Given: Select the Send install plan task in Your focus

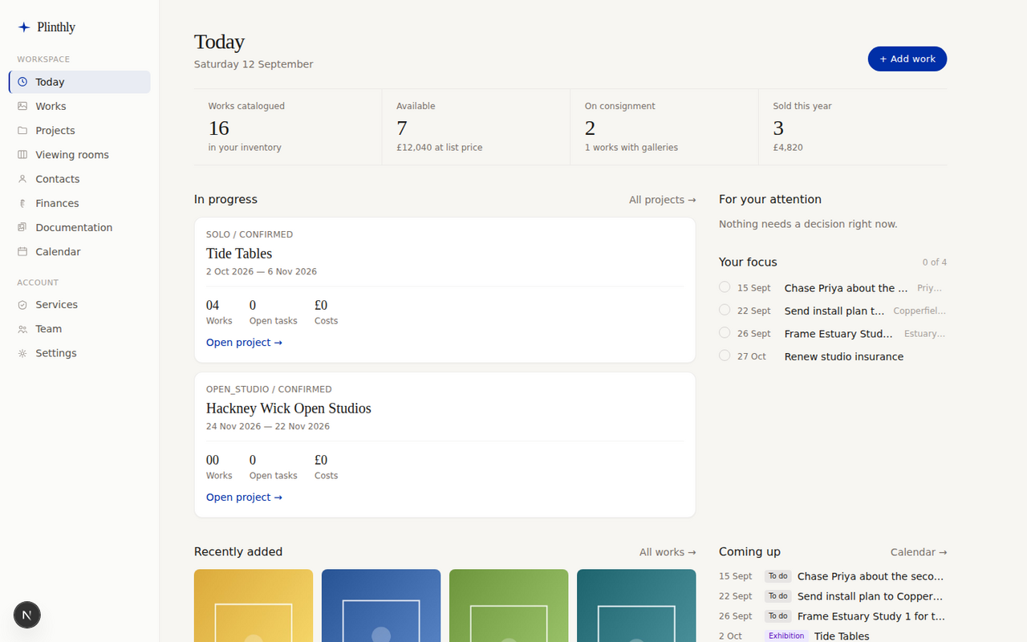Looking at the screenshot, I should click(833, 311).
